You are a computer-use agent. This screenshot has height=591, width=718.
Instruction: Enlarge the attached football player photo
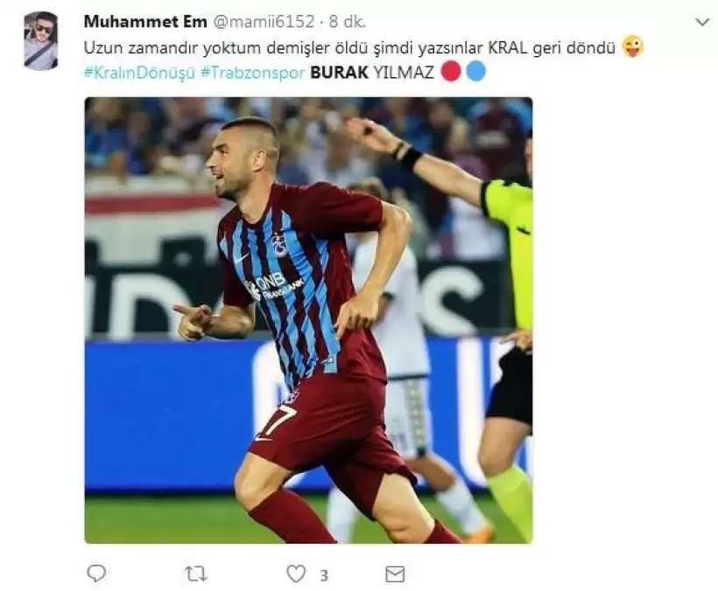(308, 320)
